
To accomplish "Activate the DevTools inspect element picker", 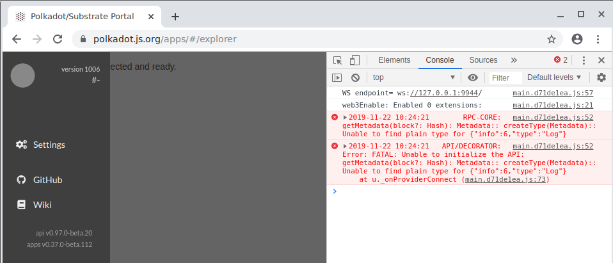I will pyautogui.click(x=337, y=60).
